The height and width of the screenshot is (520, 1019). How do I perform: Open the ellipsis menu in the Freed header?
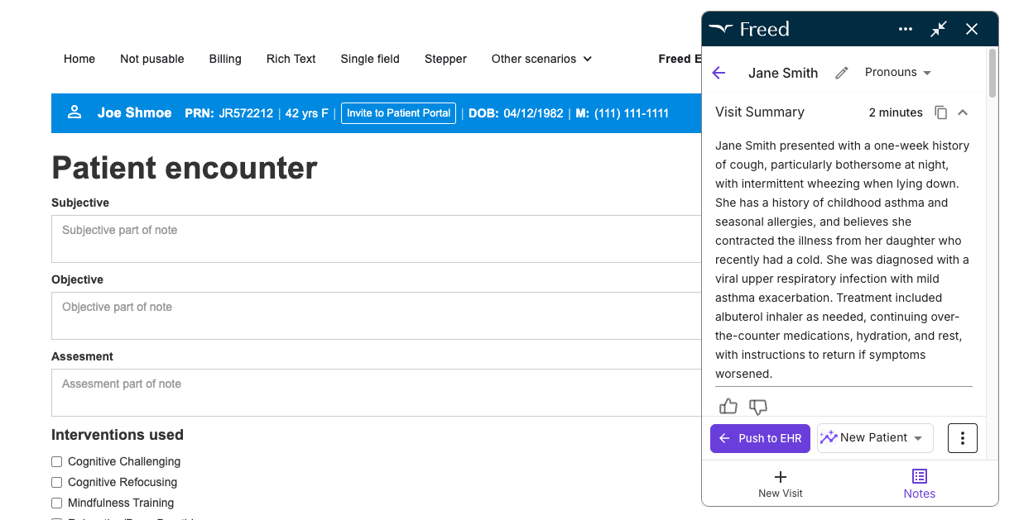[905, 28]
